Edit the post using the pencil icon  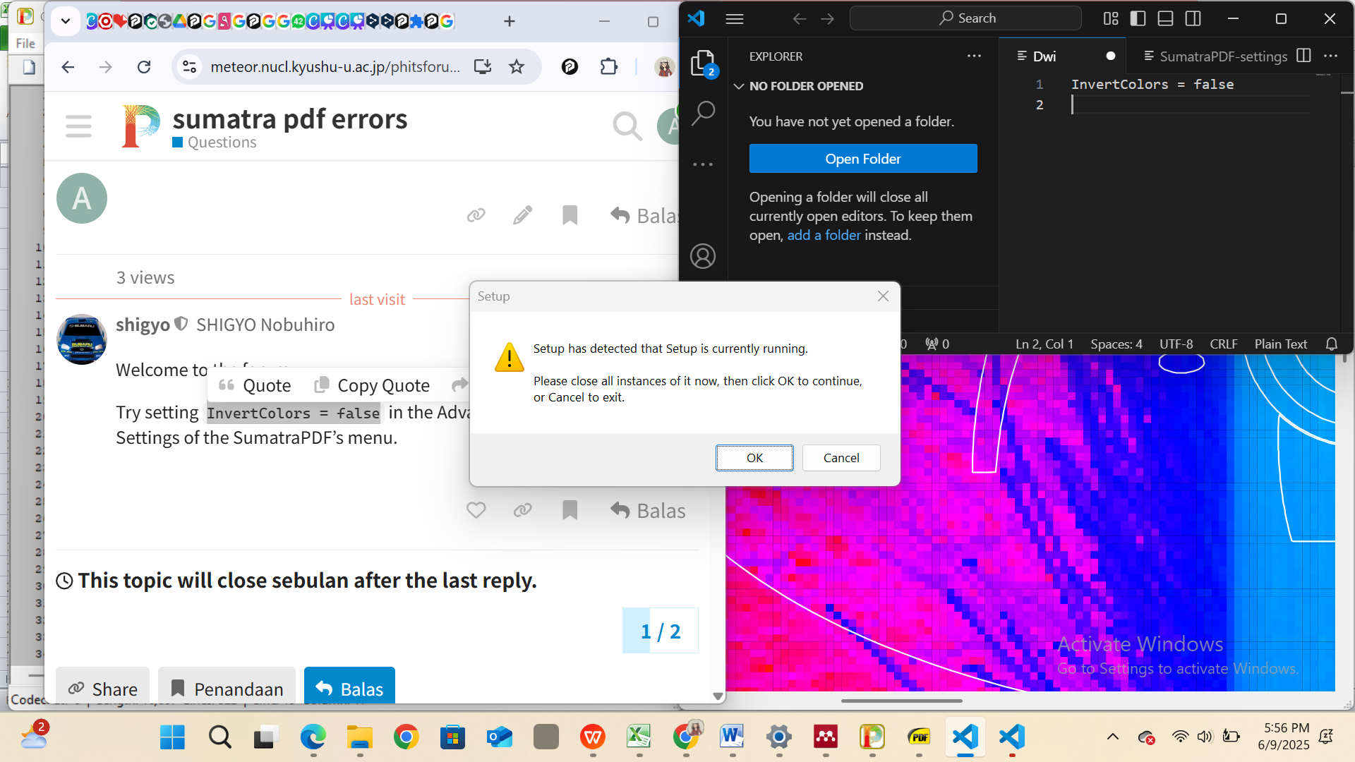[522, 215]
